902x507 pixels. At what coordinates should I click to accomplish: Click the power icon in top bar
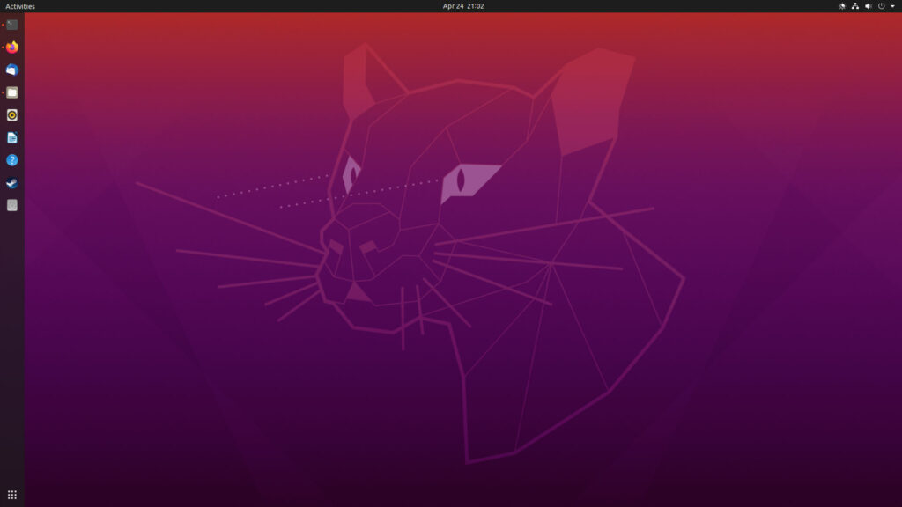click(x=881, y=6)
